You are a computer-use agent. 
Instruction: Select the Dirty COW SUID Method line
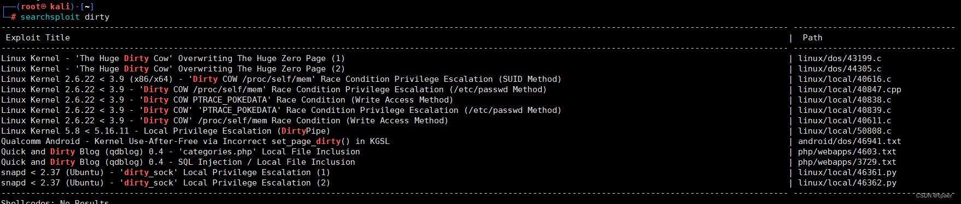[x=281, y=79]
